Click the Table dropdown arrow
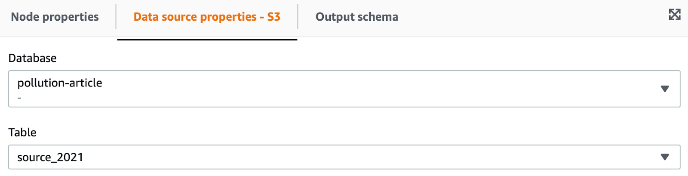688x176 pixels. (x=664, y=157)
